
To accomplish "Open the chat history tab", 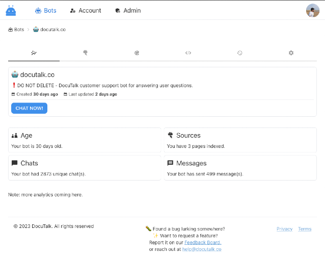I will pos(239,53).
